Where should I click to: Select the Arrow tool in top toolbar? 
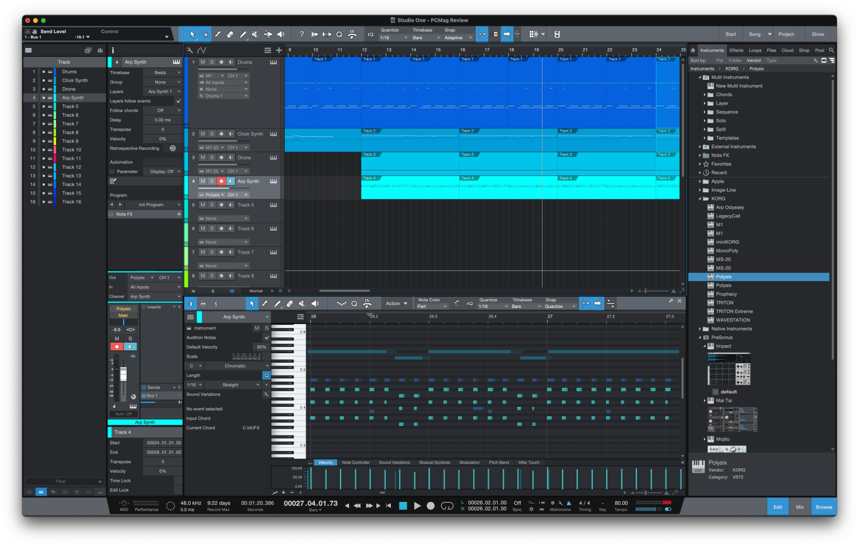coord(192,35)
